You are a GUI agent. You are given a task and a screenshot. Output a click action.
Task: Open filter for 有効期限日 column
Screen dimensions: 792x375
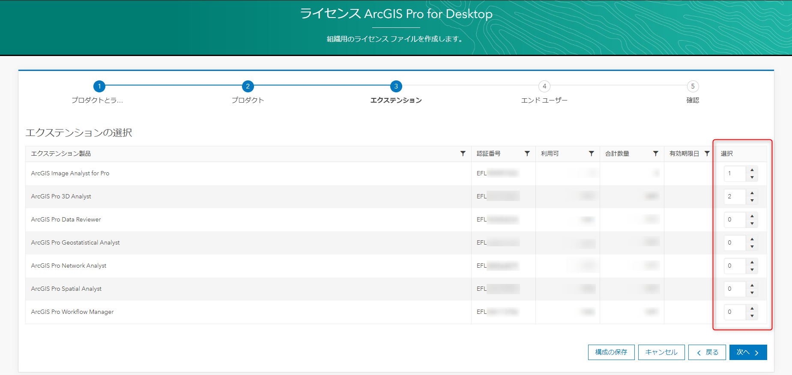(707, 154)
